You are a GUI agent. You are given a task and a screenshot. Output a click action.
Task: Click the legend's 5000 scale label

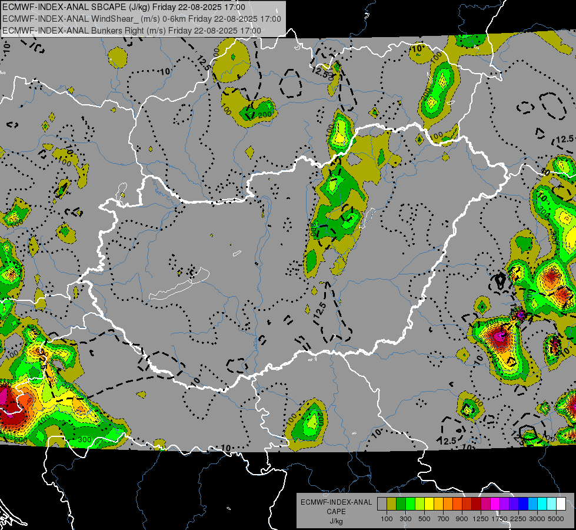point(556,519)
